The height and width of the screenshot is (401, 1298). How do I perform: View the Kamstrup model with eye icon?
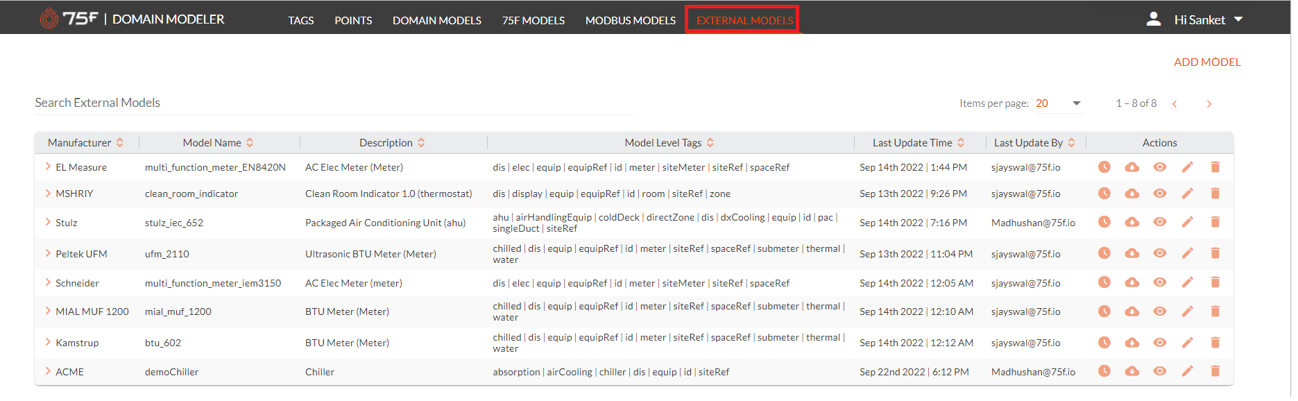1160,343
